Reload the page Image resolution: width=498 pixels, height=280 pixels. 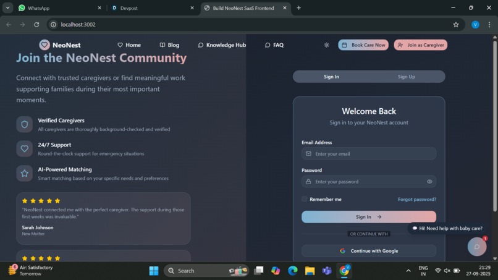coord(36,25)
